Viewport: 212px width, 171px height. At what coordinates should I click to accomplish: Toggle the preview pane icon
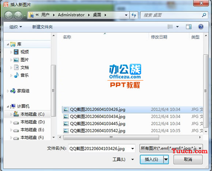(x=189, y=27)
